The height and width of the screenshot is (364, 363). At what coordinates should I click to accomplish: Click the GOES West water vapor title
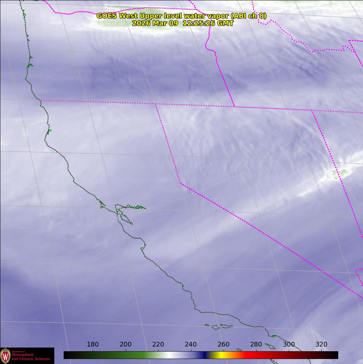(x=181, y=16)
